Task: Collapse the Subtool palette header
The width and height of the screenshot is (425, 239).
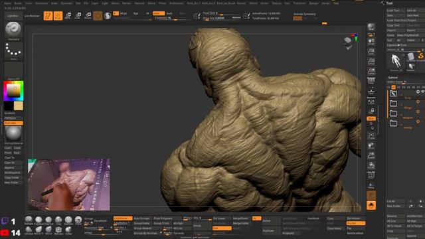Action: pos(392,78)
